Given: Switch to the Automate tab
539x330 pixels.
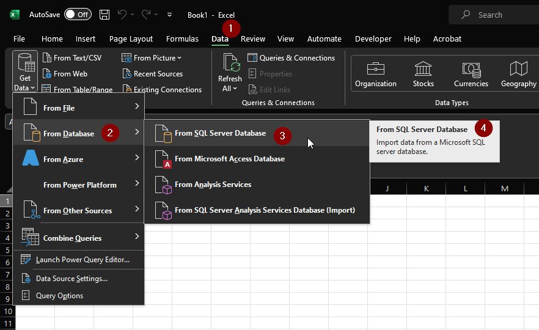Looking at the screenshot, I should (x=324, y=39).
